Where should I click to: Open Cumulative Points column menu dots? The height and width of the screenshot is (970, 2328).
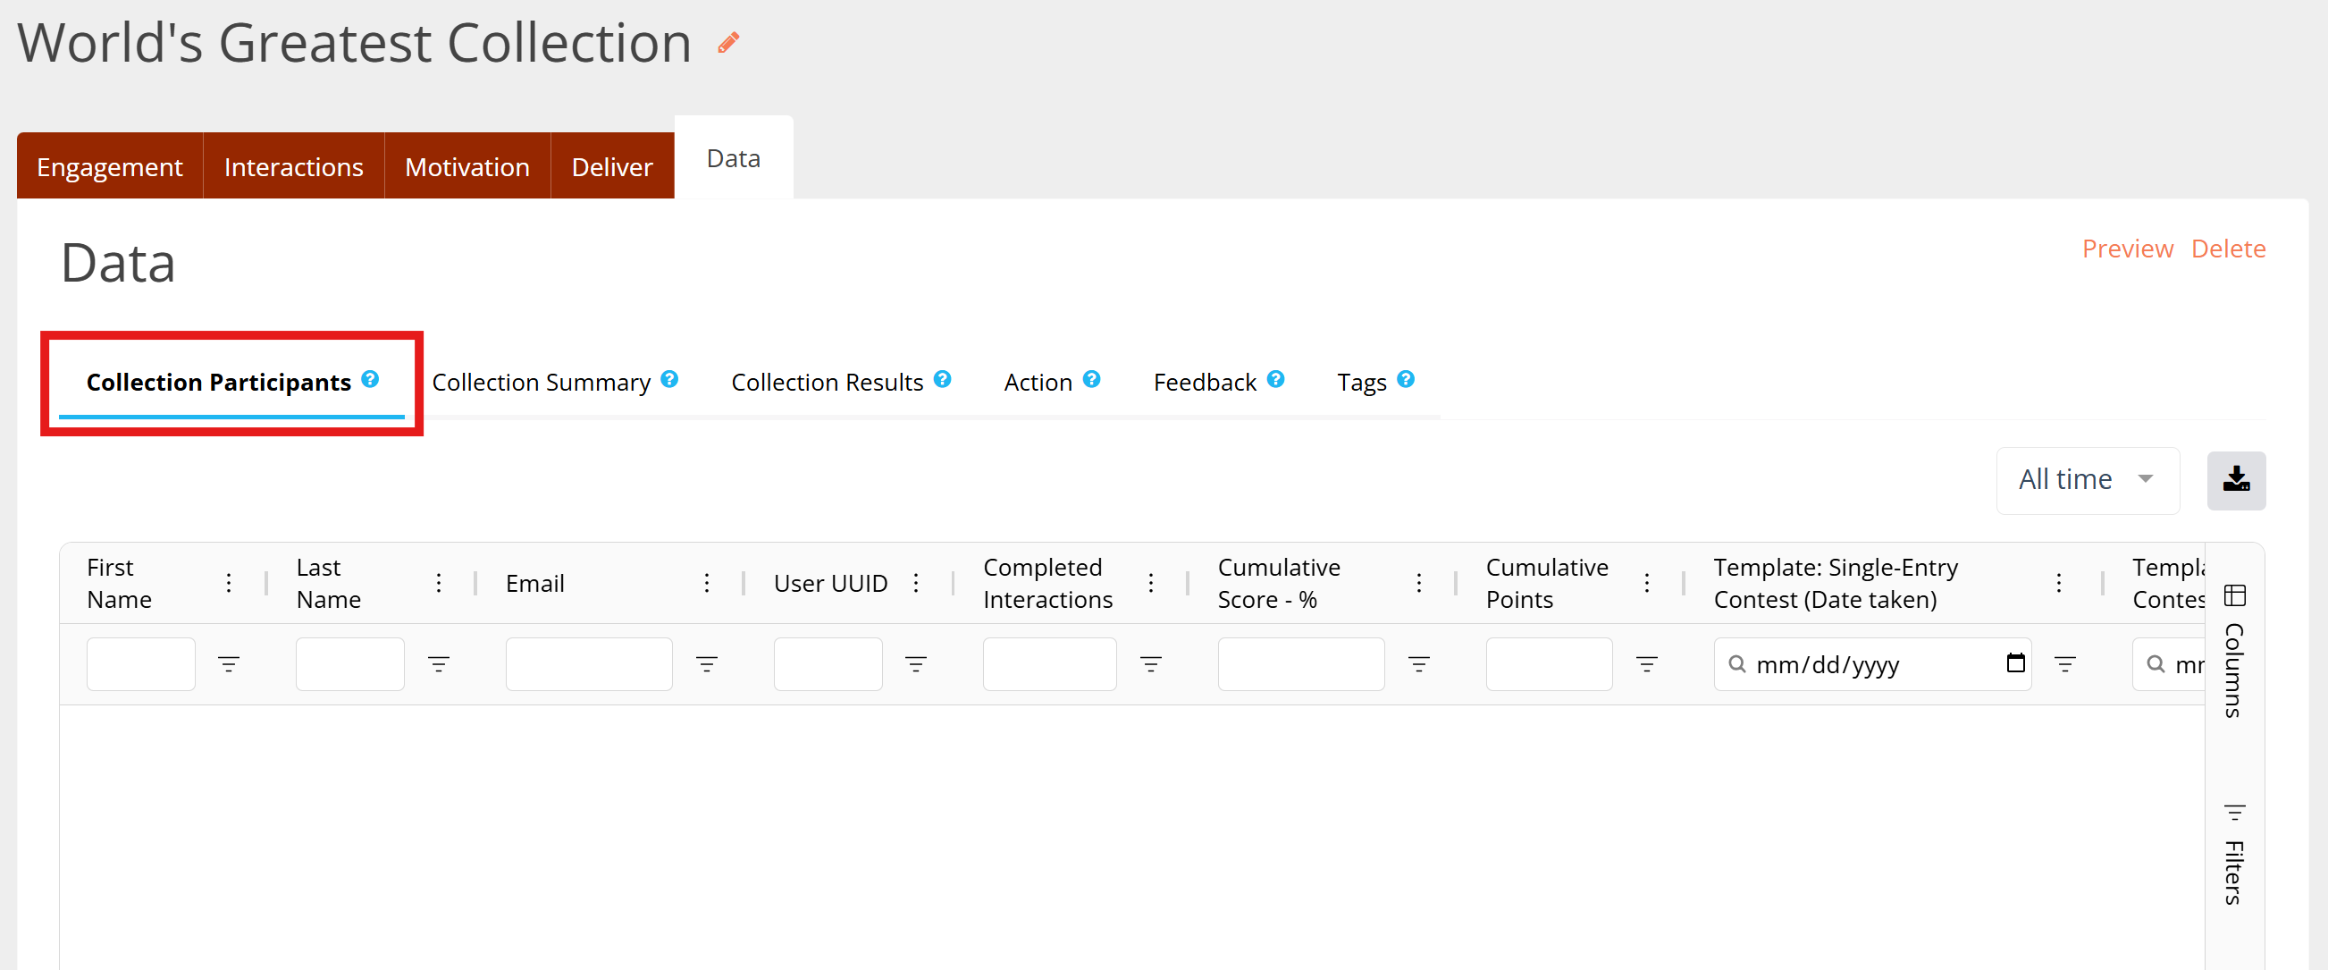pos(1647,583)
